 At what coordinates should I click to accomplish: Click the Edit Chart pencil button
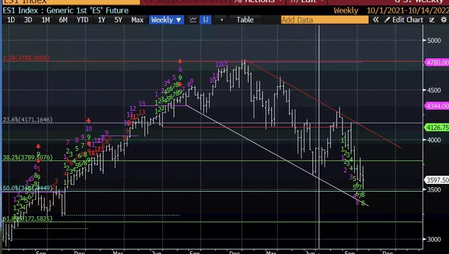pyautogui.click(x=404, y=20)
